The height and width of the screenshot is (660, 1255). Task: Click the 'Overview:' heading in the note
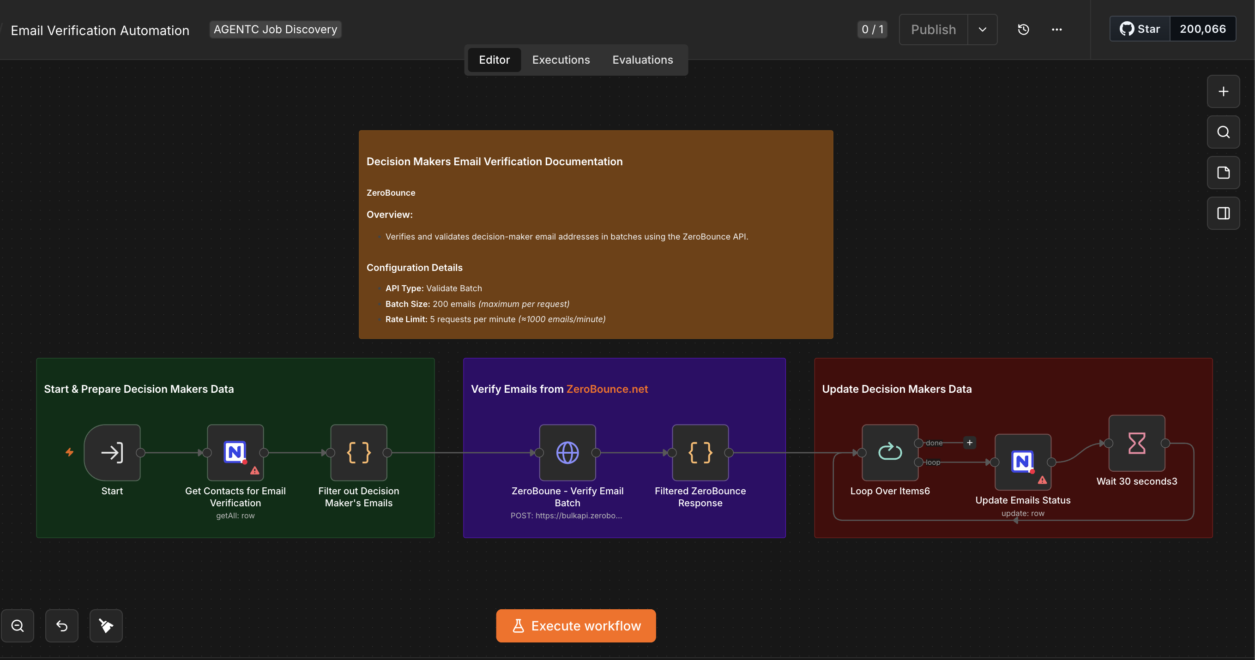389,214
